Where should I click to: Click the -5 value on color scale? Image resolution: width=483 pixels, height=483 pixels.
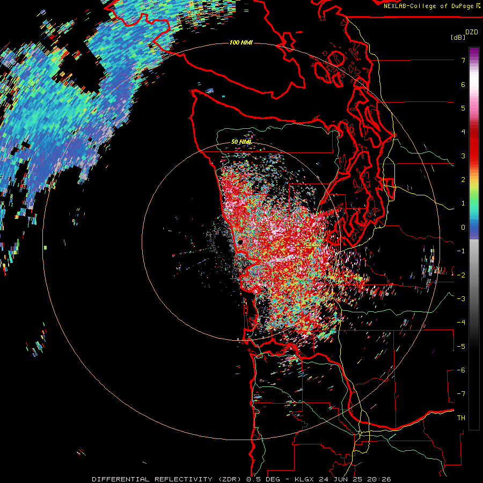pyautogui.click(x=461, y=347)
